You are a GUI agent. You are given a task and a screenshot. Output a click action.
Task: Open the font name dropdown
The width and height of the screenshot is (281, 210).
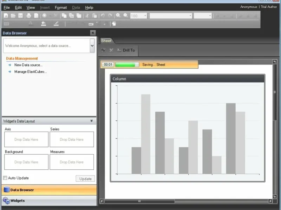click(190, 16)
